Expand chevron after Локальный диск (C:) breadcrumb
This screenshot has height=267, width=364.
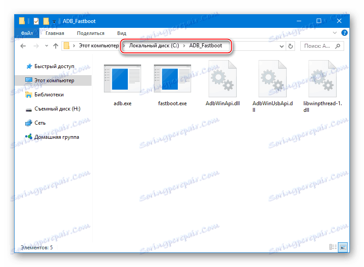click(x=184, y=46)
